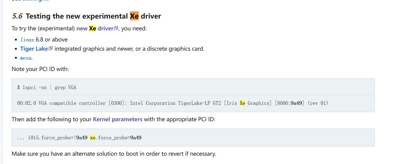
Task: Open the "linux" package link
Action: 27,40
